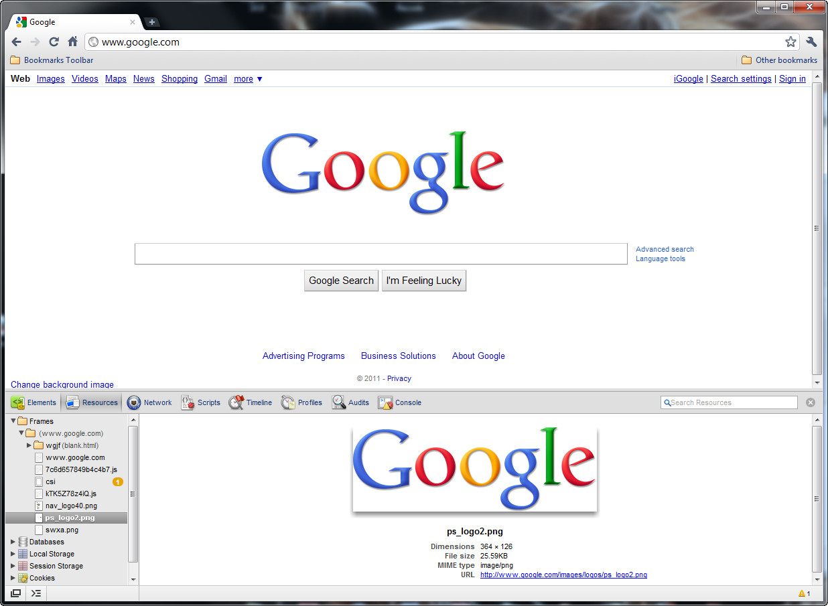The height and width of the screenshot is (606, 828).
Task: Click the Search Resources field
Action: tap(729, 402)
